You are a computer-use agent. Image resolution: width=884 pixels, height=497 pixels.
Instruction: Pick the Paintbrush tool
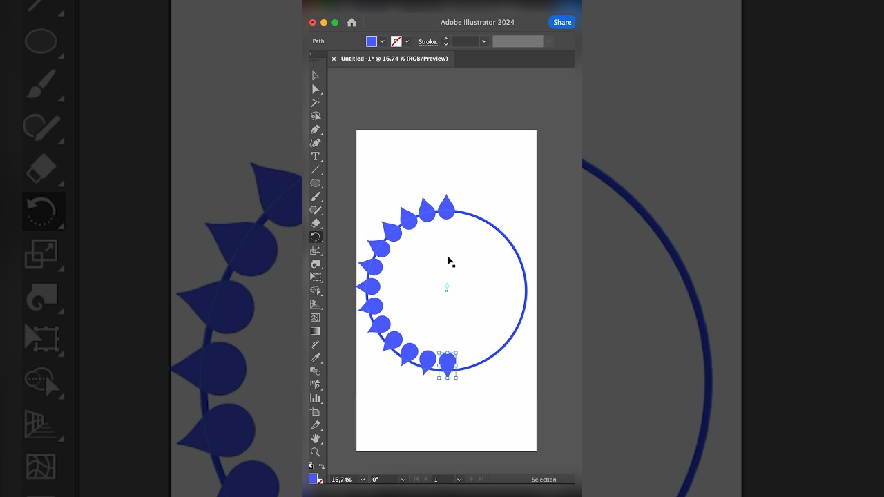316,197
